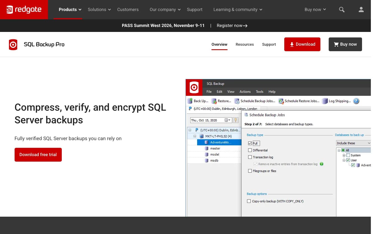Viewport: 375px width, 234px height.
Task: Click the model database icon
Action: click(206, 154)
